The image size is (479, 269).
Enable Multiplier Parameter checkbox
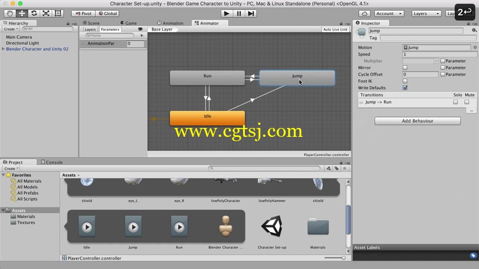[442, 61]
